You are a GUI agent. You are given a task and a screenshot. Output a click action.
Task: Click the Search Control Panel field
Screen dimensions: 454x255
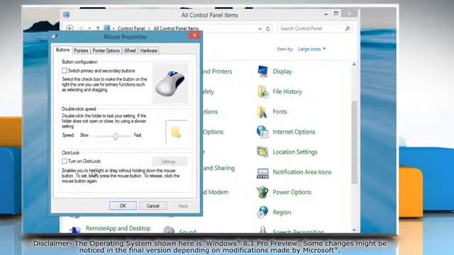[315, 28]
